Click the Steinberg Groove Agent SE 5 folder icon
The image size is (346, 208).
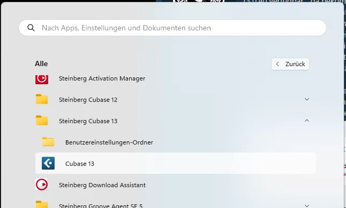tap(42, 204)
